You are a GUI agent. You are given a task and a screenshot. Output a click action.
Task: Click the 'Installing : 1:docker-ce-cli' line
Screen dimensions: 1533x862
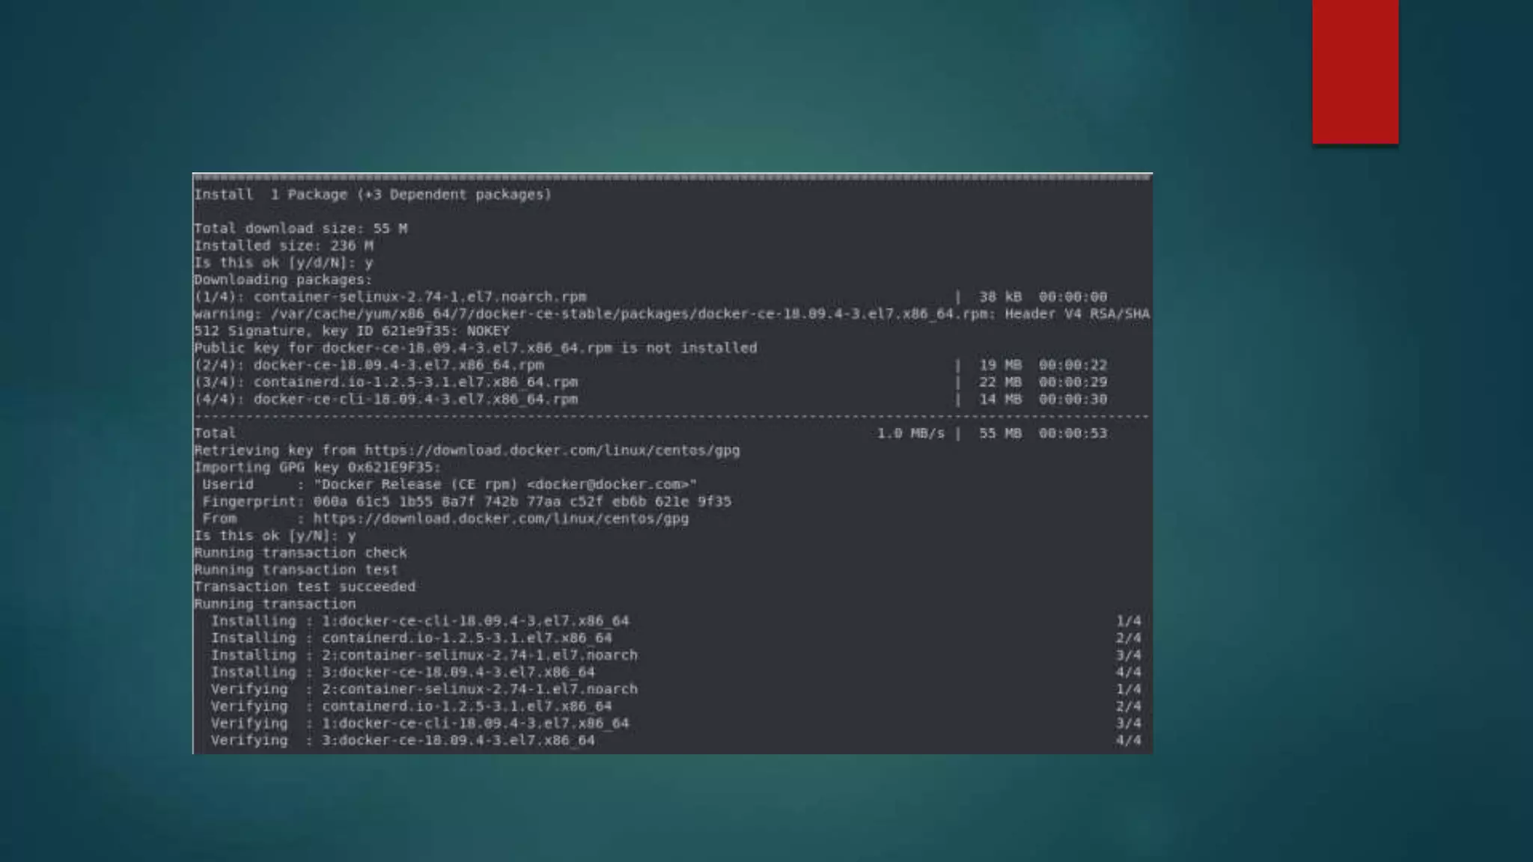point(419,621)
